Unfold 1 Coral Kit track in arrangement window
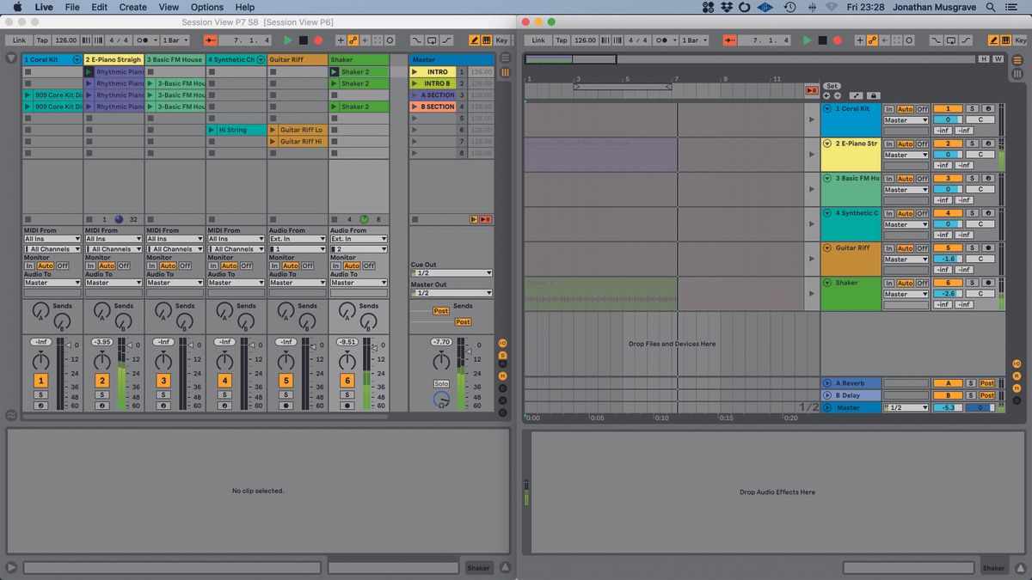Screen dimensions: 1032x580 (x=827, y=109)
